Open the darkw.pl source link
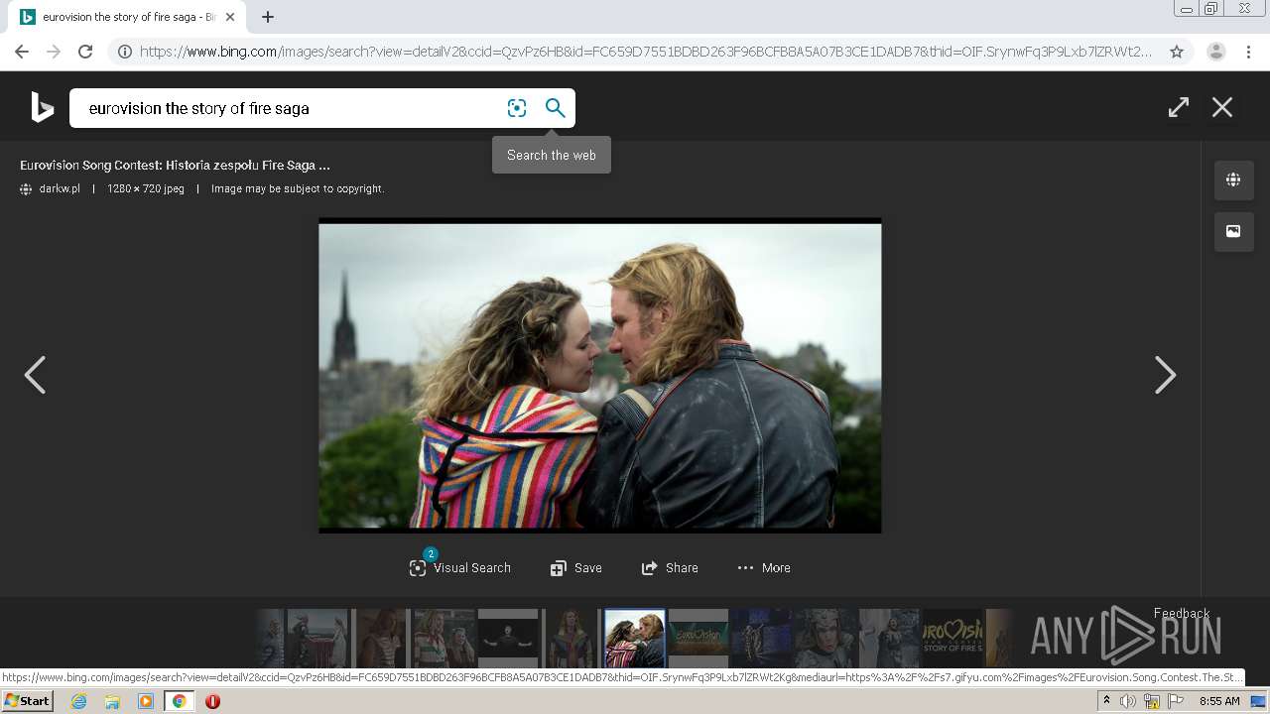This screenshot has height=714, width=1270. [x=60, y=188]
